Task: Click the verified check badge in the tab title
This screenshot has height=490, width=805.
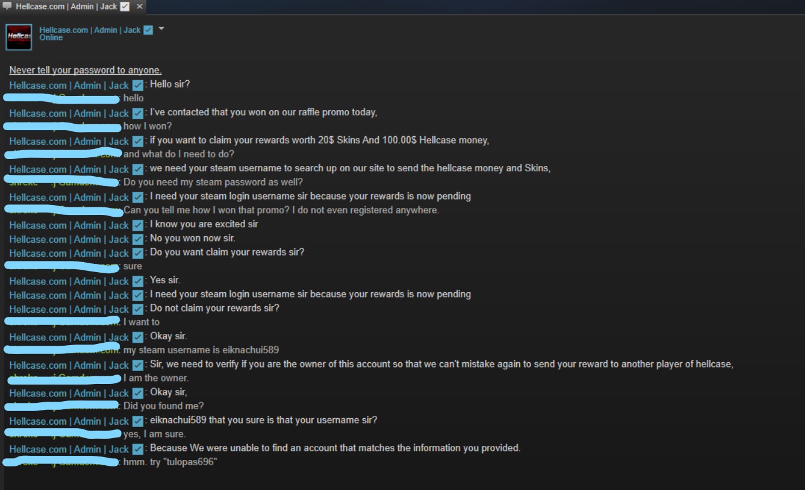Action: click(124, 6)
